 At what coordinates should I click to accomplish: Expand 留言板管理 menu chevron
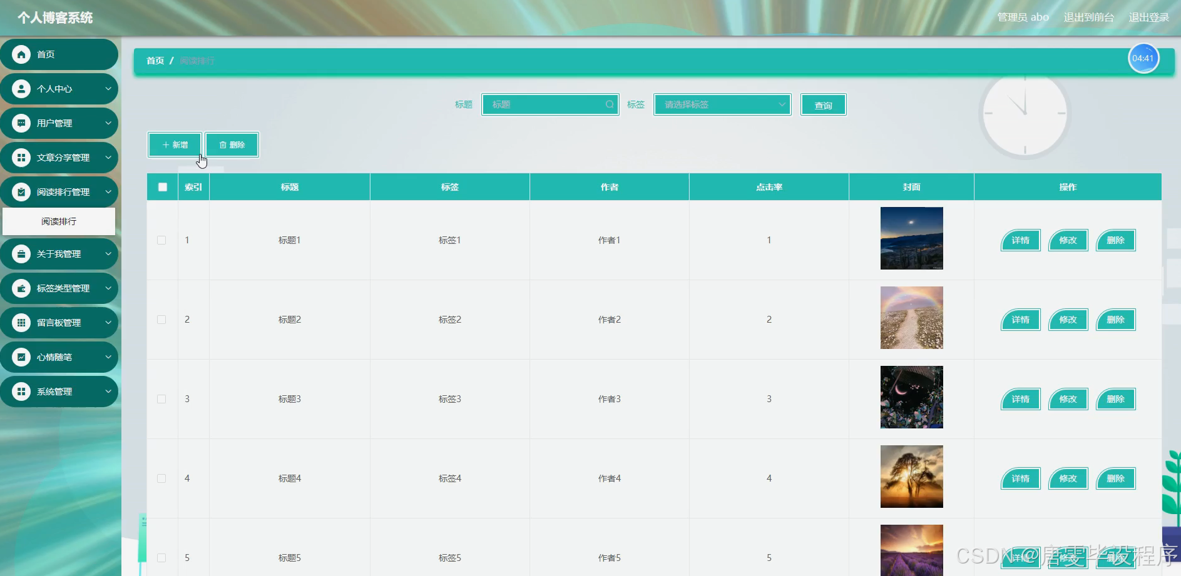[x=108, y=323]
